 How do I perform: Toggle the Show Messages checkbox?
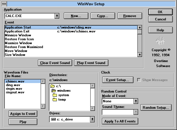tap(139, 80)
